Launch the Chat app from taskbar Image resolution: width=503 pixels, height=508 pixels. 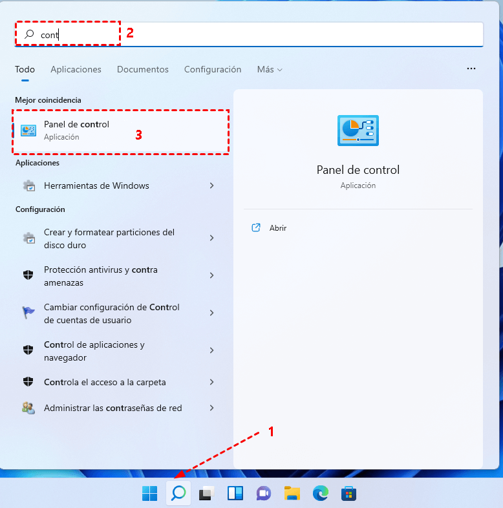pyautogui.click(x=263, y=494)
